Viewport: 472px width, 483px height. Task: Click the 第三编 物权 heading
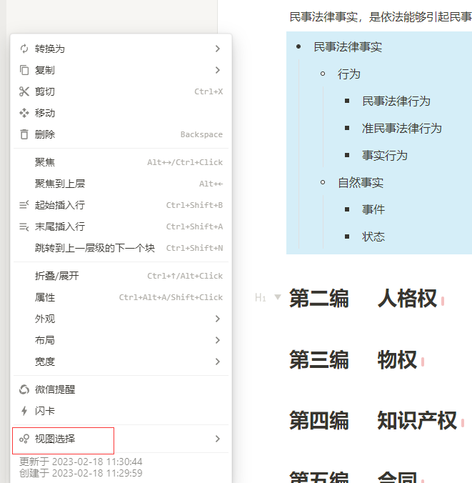[x=353, y=359]
